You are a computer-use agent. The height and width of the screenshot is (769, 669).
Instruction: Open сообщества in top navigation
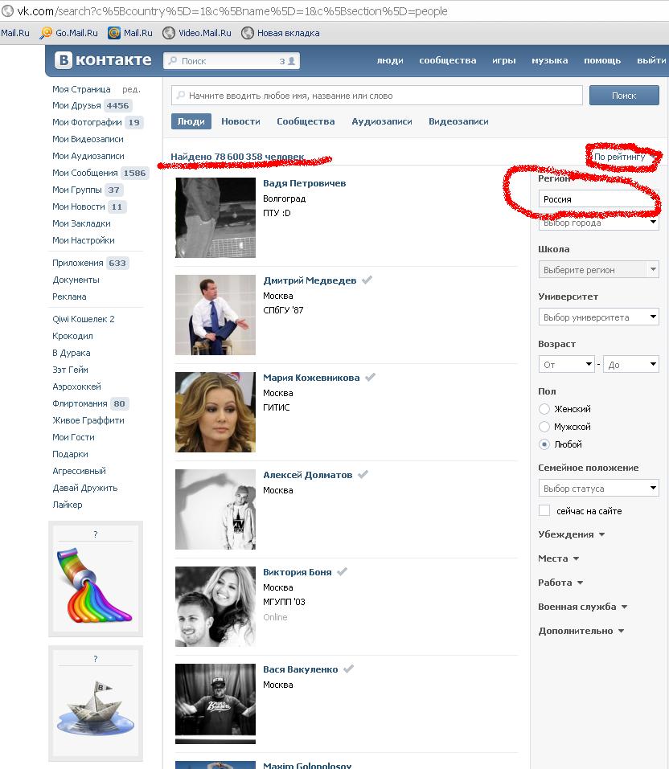(x=448, y=60)
